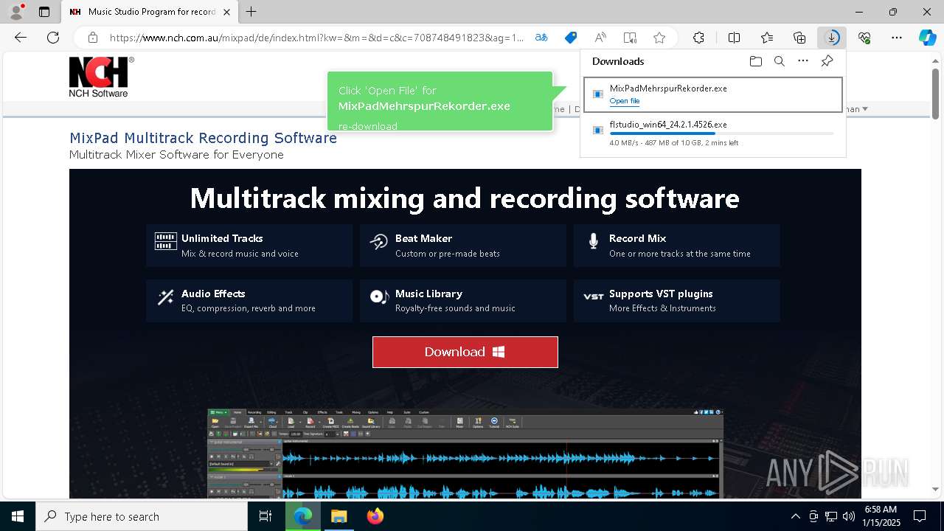Open notification center icon
Viewport: 944px width, 531px height.
pyautogui.click(x=920, y=516)
